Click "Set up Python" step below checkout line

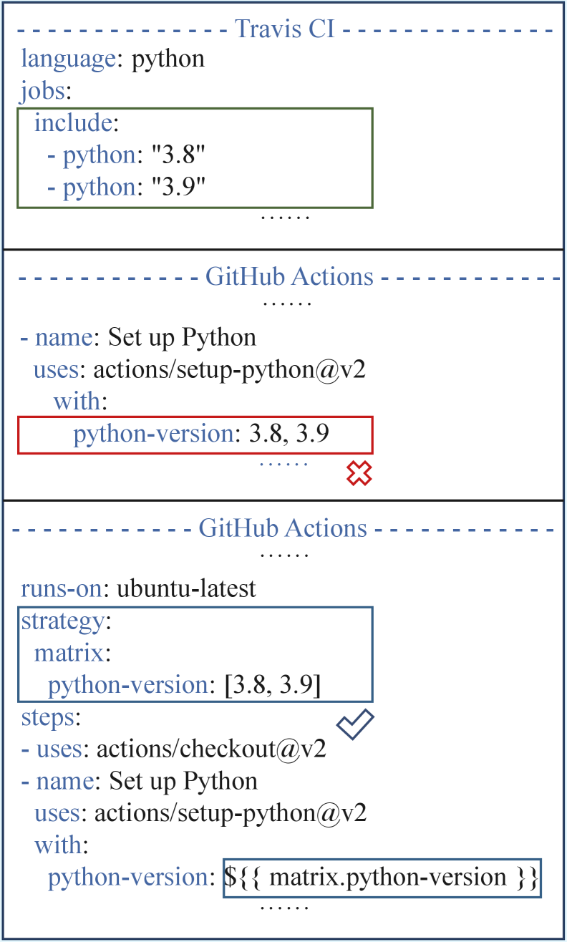click(183, 781)
